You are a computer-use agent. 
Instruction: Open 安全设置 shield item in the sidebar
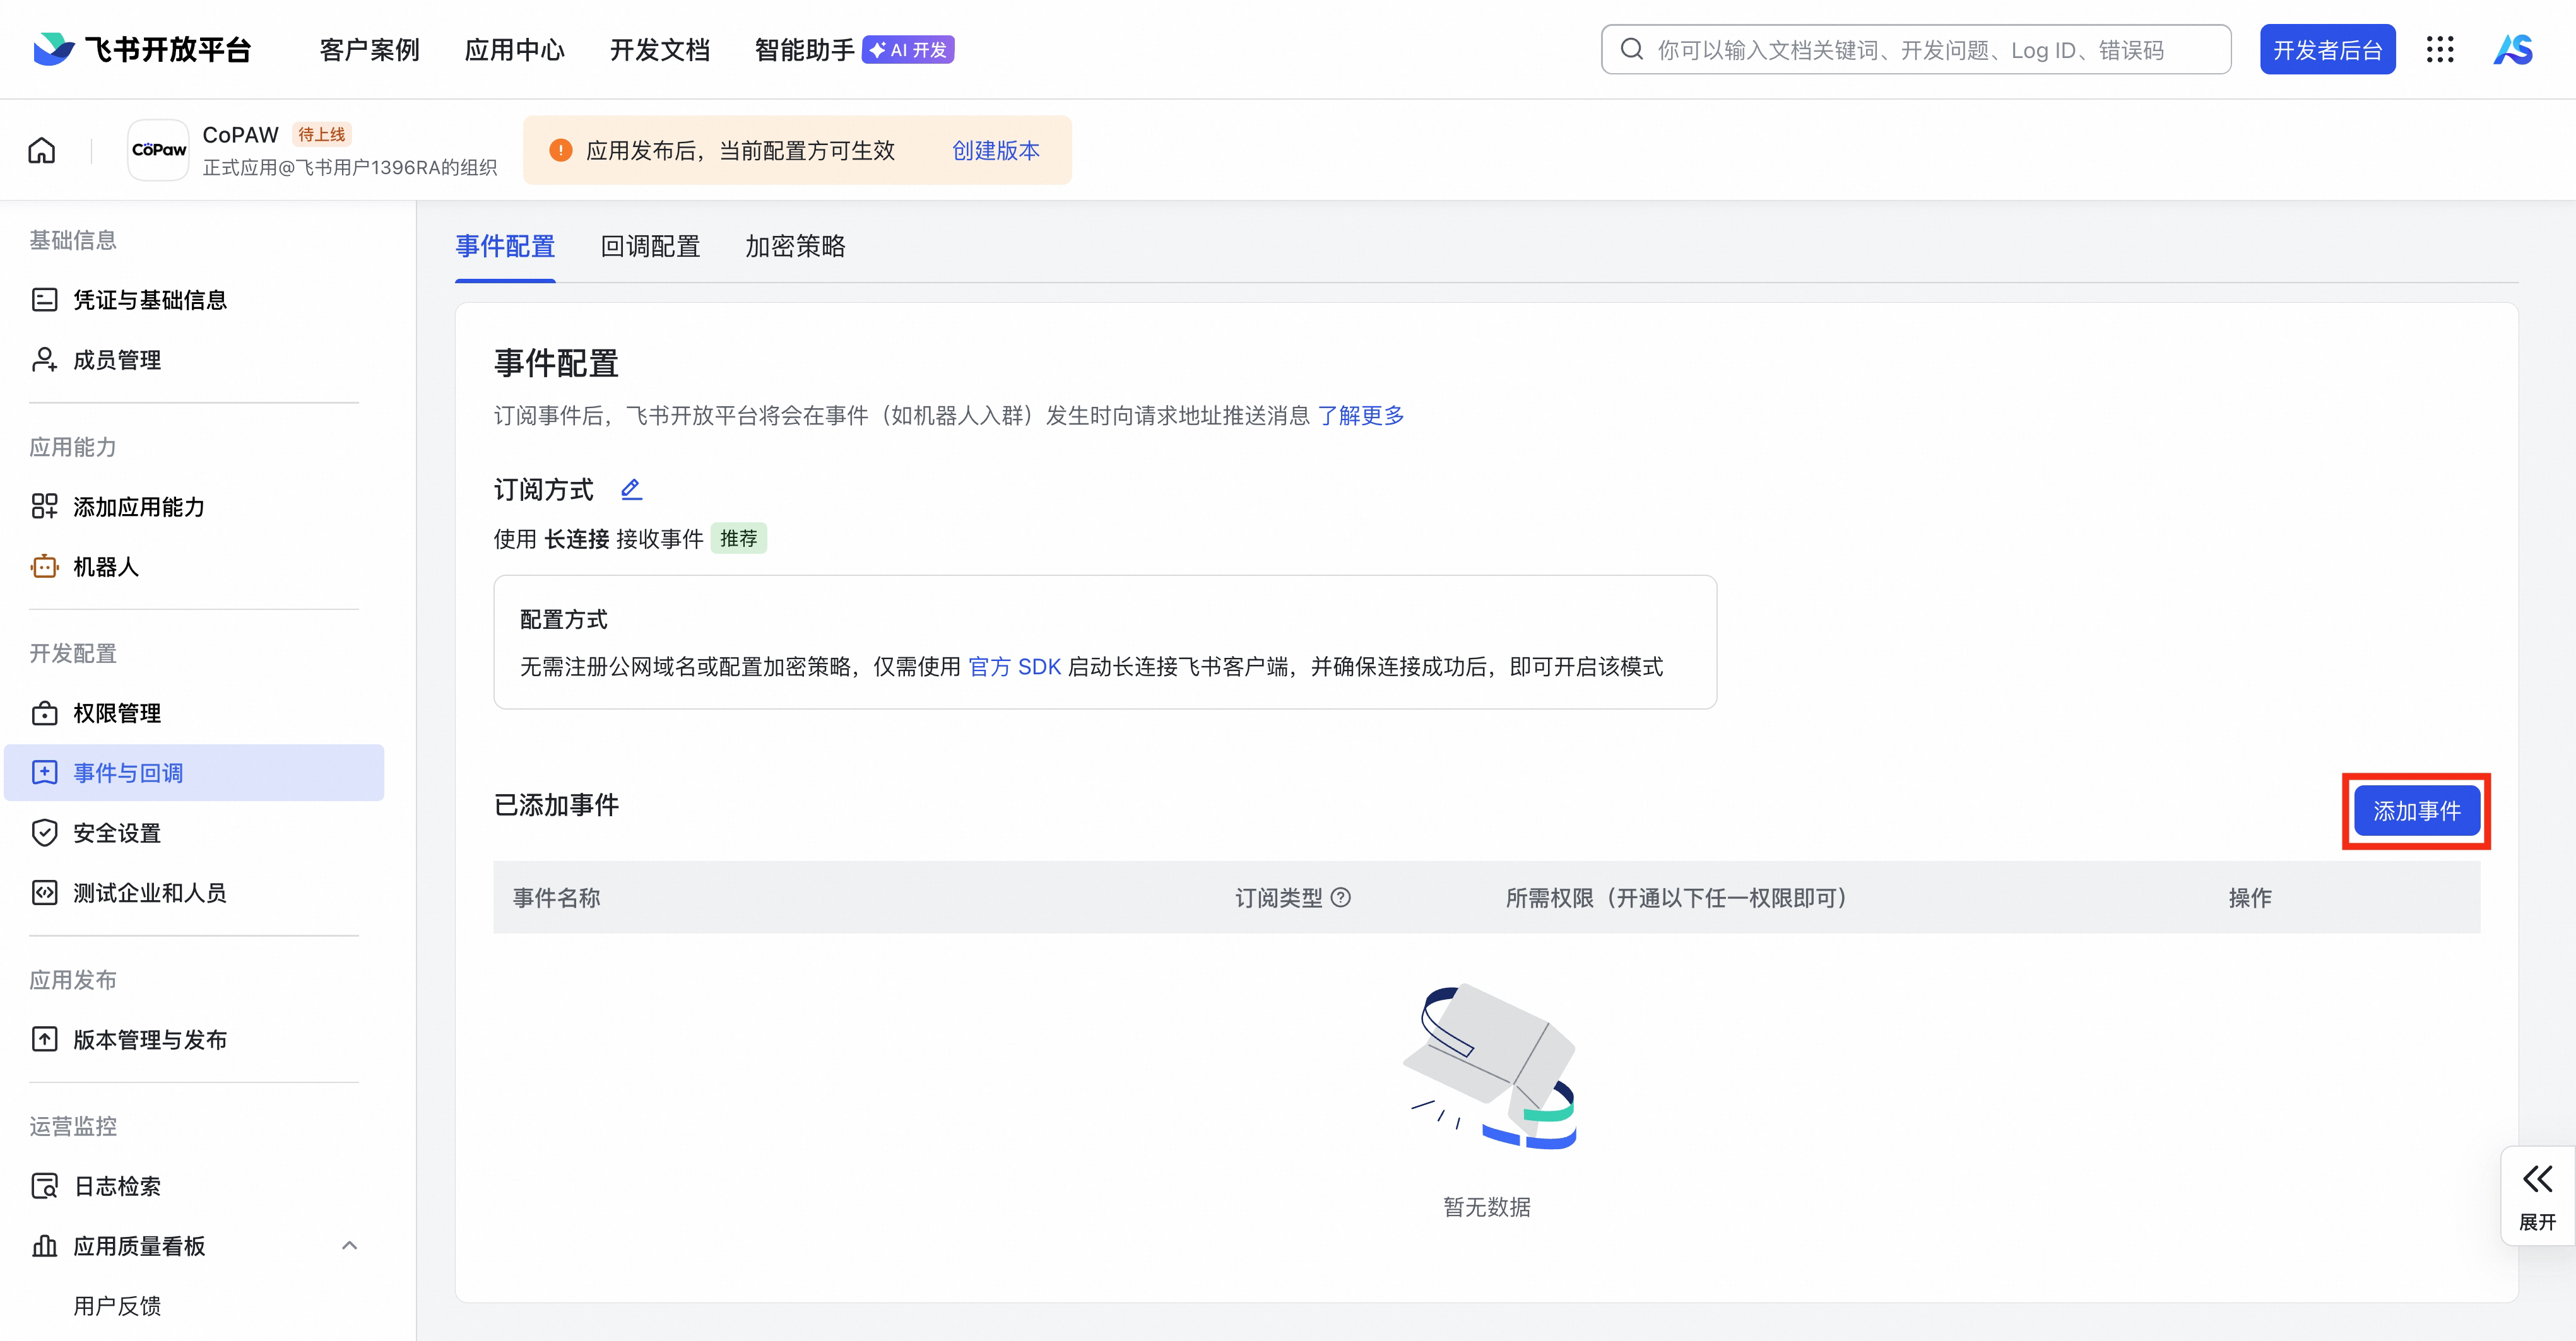click(116, 833)
